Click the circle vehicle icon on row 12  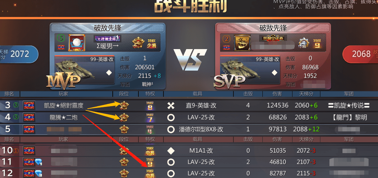171,173
